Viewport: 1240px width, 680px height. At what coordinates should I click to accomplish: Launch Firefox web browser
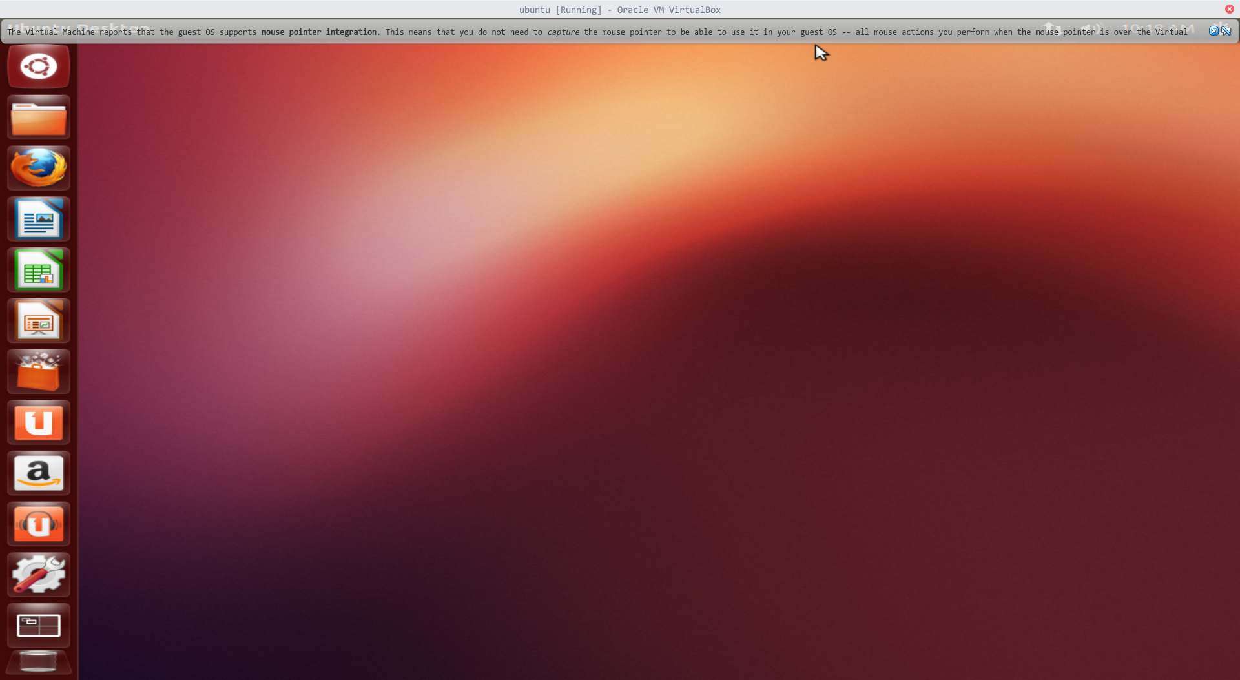[39, 168]
